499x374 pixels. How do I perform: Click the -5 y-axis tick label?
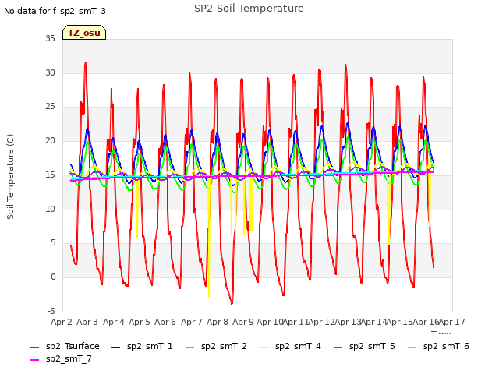[x=51, y=311]
